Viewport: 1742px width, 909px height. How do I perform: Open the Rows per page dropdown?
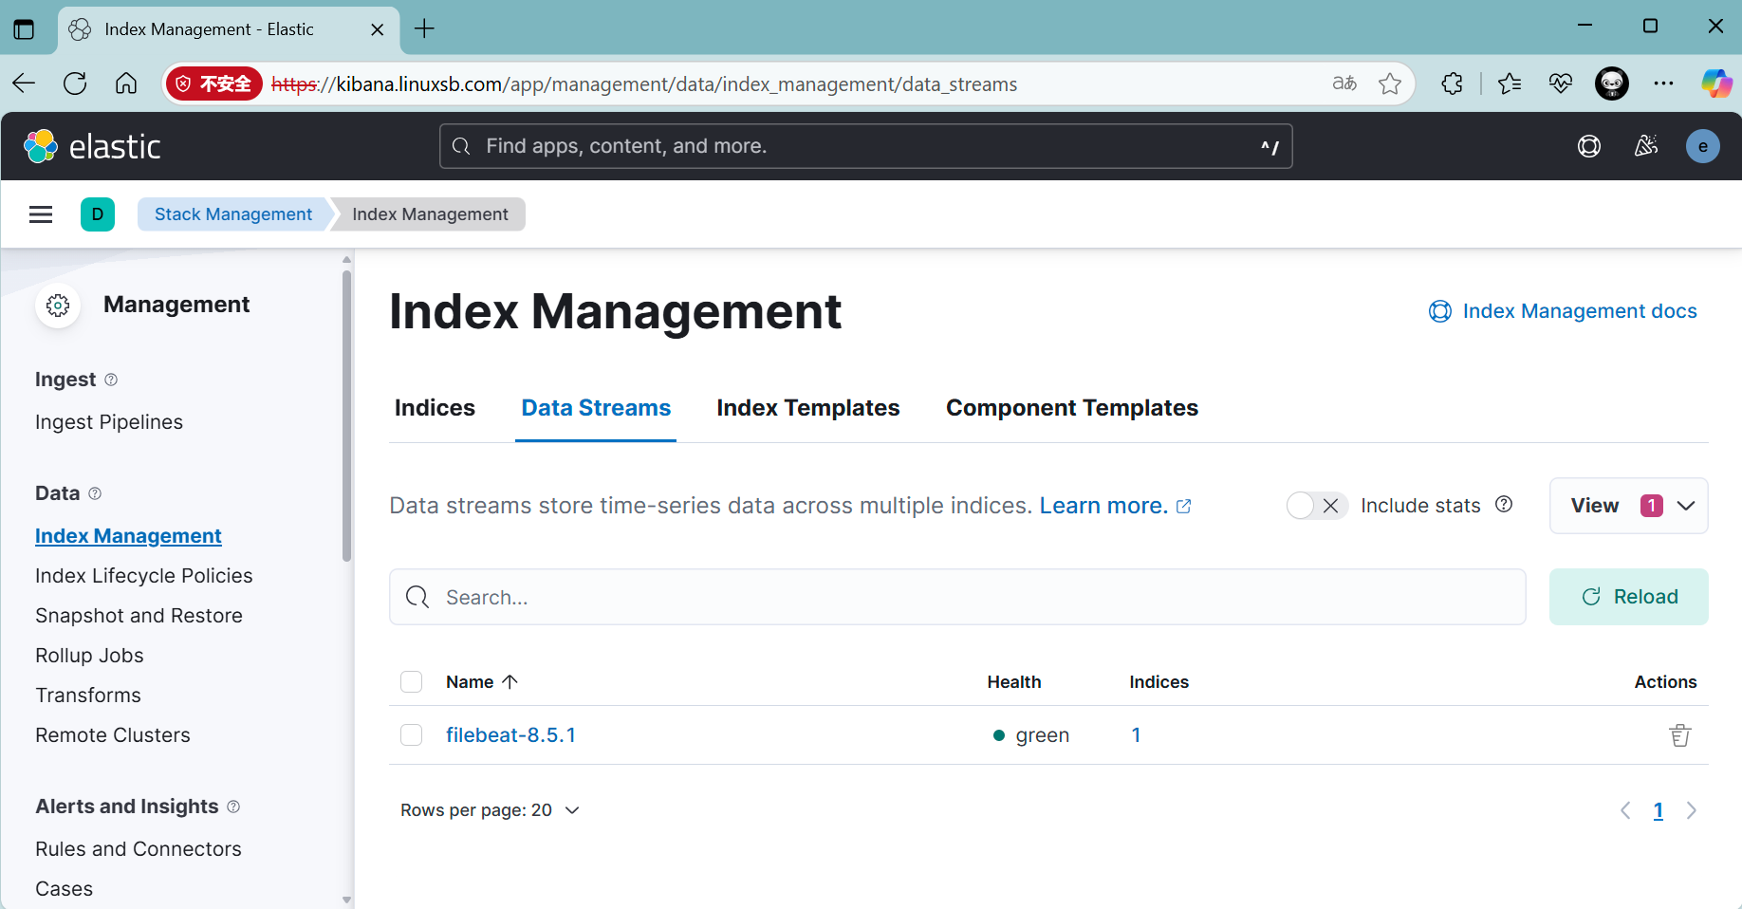[x=490, y=810]
